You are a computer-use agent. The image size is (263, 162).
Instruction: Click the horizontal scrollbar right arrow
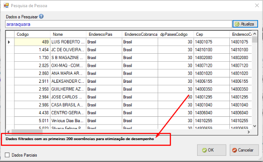249,132
